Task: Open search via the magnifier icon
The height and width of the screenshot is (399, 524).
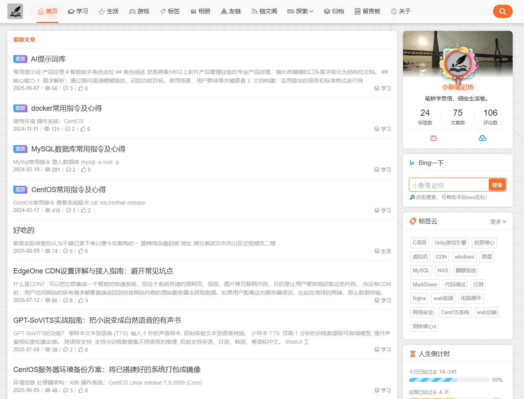Action: point(502,11)
